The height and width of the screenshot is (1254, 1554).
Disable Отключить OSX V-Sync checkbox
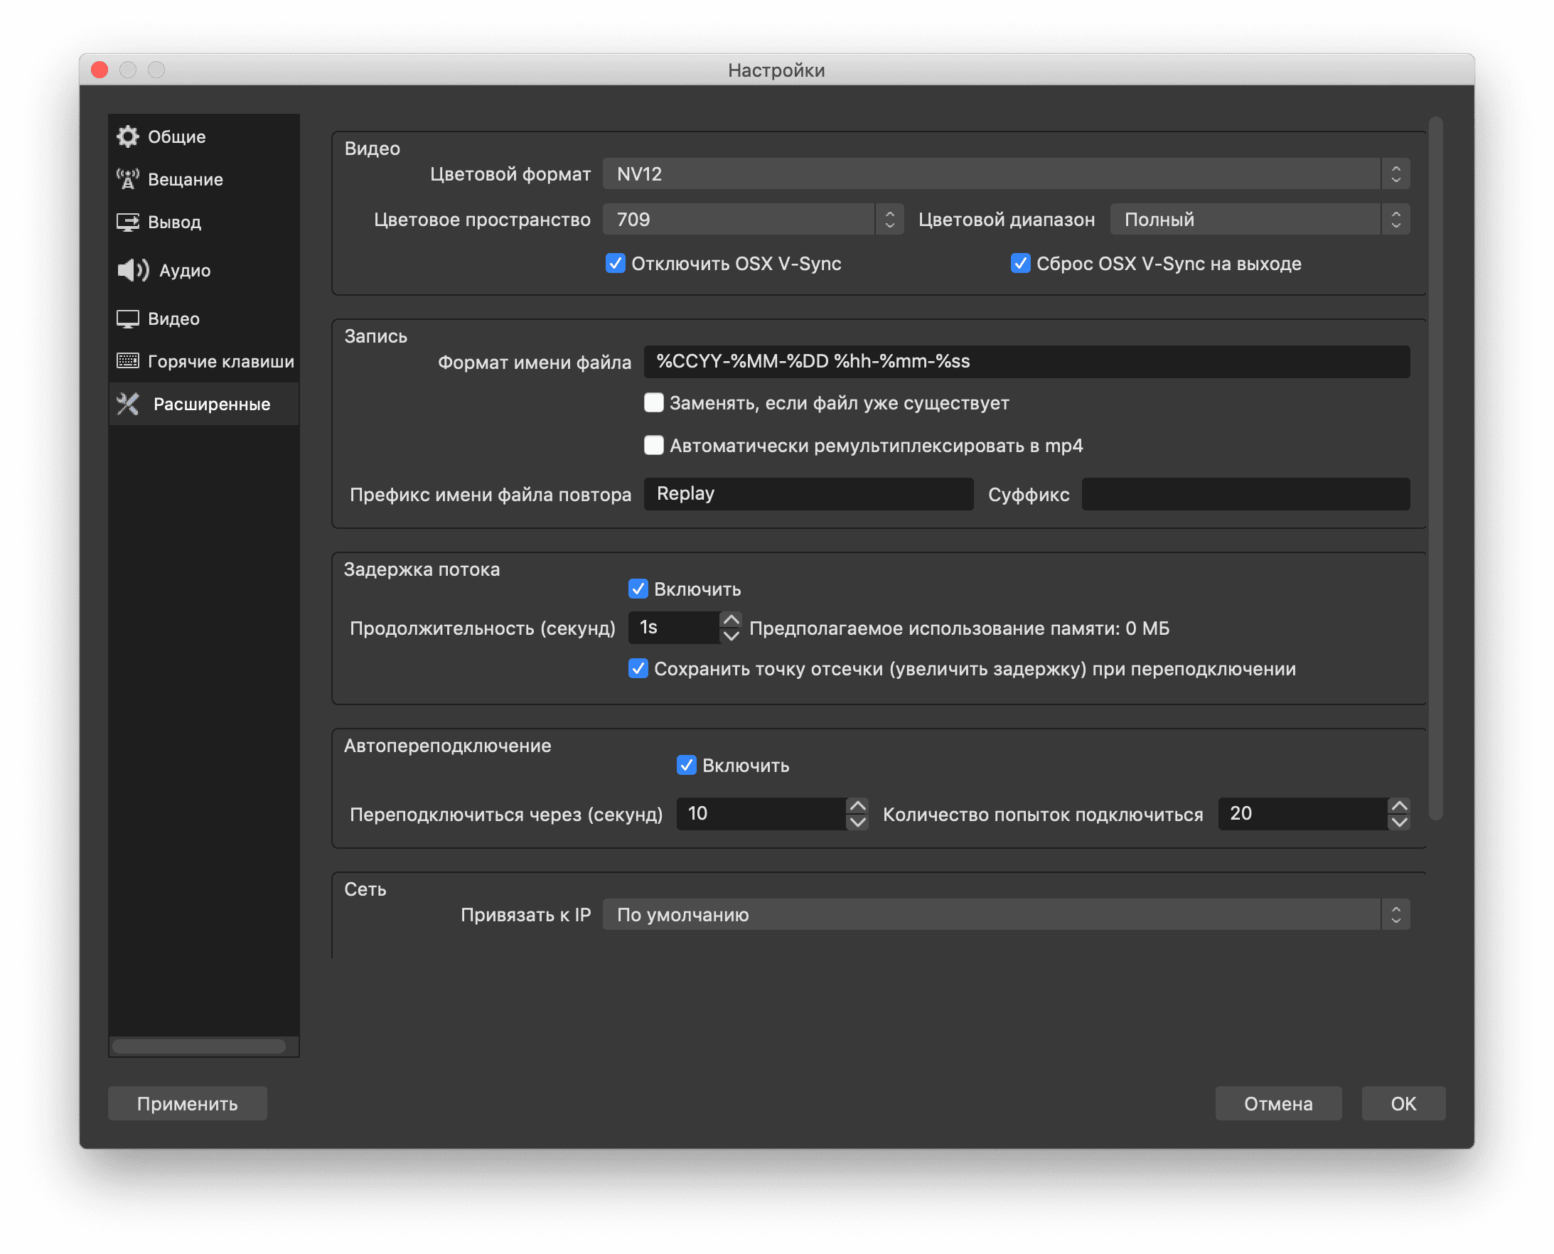coord(615,264)
